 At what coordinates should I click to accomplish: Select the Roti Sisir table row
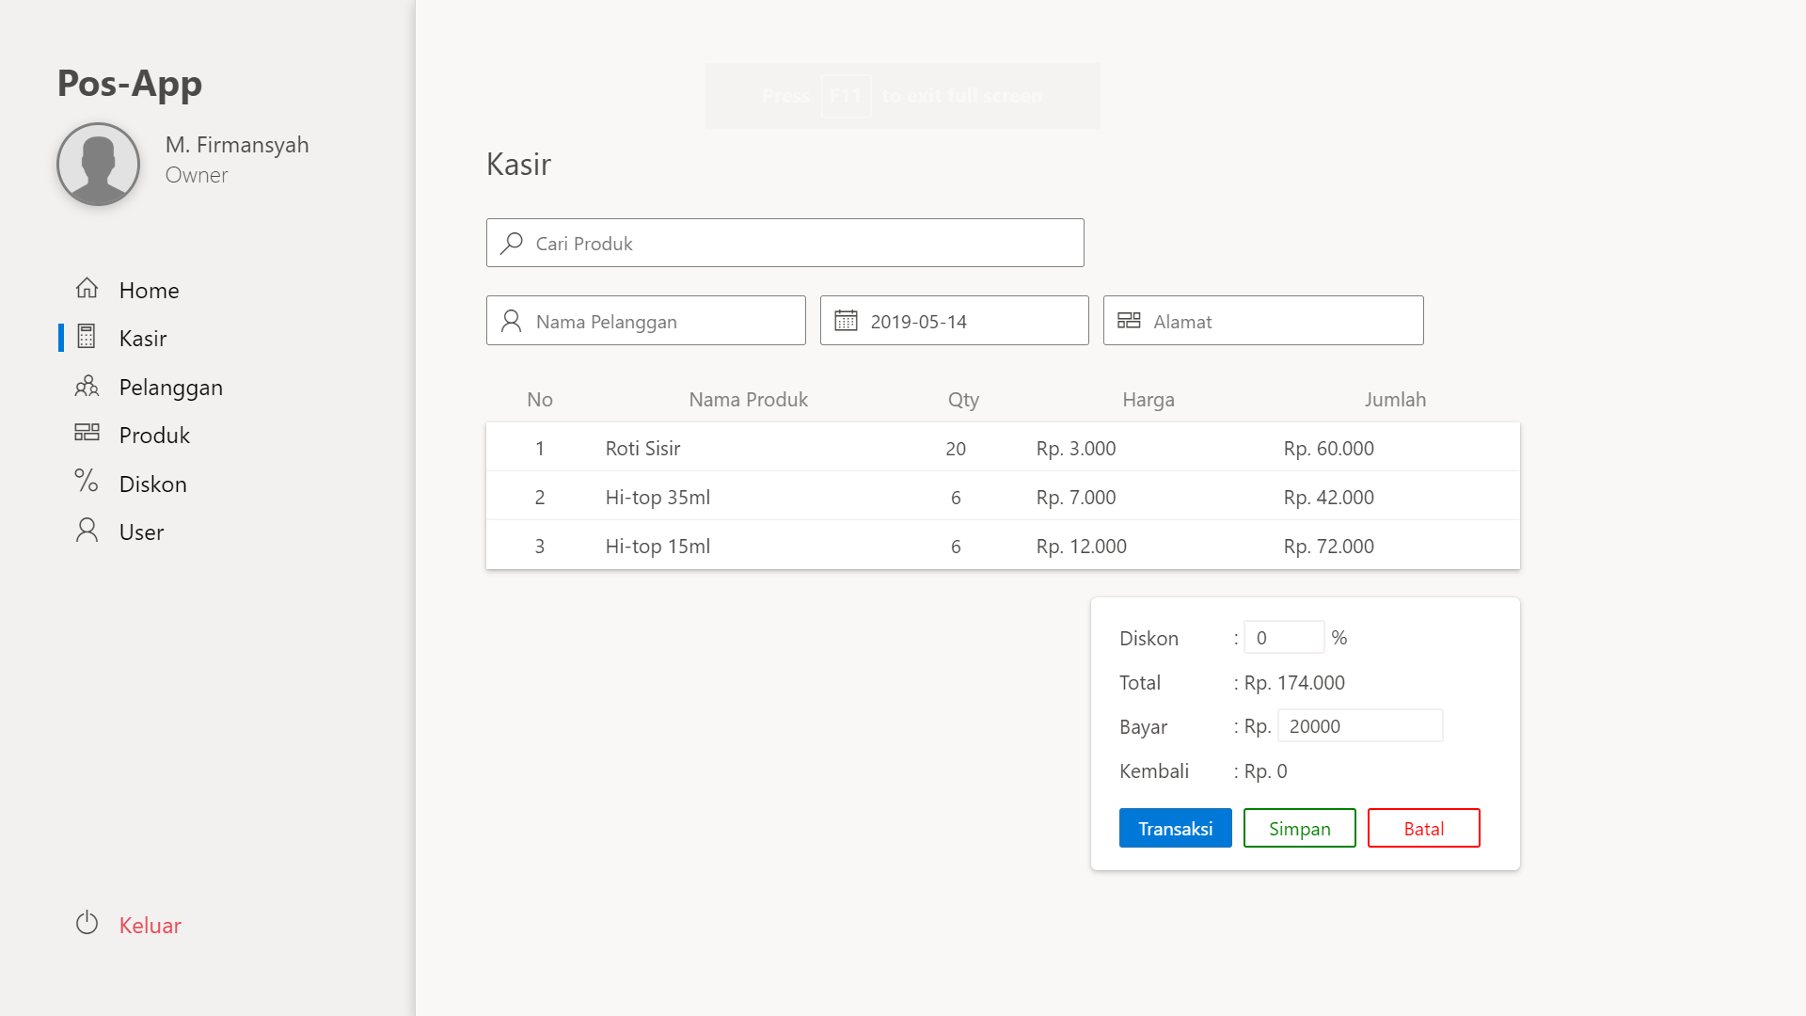(x=1002, y=448)
